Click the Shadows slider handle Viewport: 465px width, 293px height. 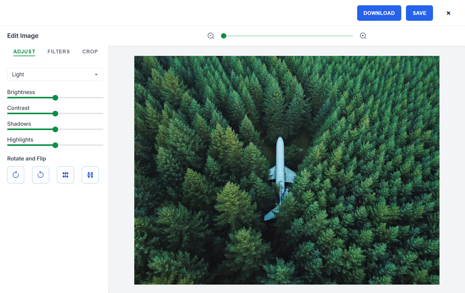point(55,129)
